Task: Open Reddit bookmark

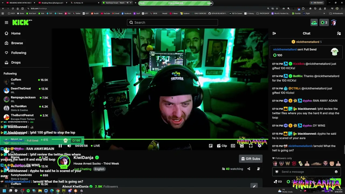Action: click(95, 13)
